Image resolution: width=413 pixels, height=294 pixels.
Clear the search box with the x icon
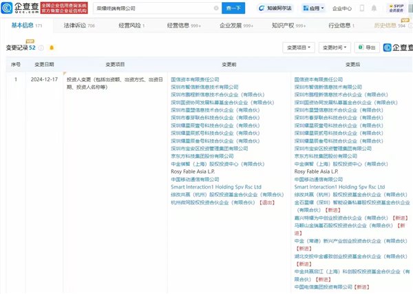(x=216, y=8)
